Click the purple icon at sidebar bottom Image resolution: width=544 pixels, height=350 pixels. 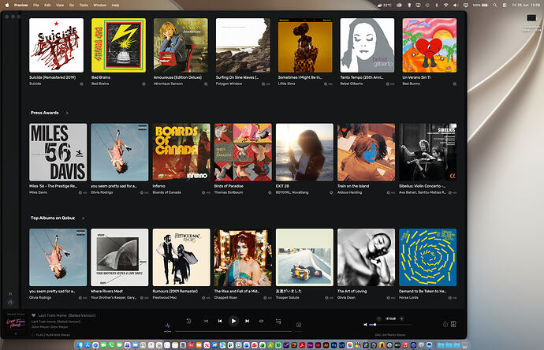[10, 303]
